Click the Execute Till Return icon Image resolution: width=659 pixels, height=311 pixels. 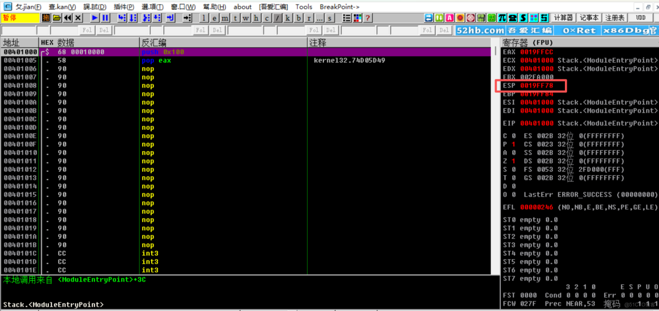(x=171, y=18)
